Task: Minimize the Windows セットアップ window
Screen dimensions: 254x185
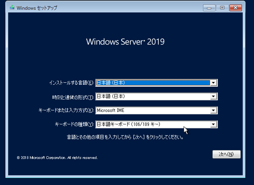Action: [209, 8]
